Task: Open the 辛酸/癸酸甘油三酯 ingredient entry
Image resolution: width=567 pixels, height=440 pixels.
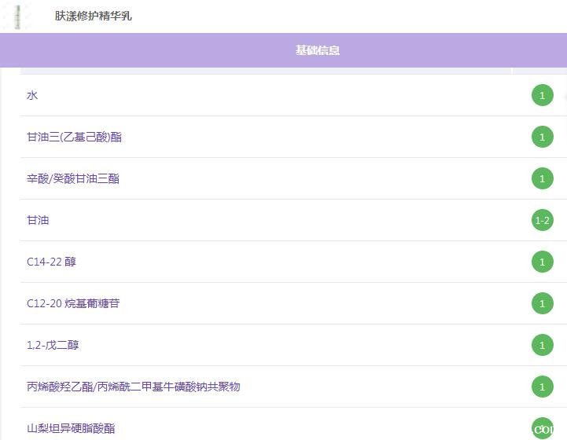Action: click(73, 178)
